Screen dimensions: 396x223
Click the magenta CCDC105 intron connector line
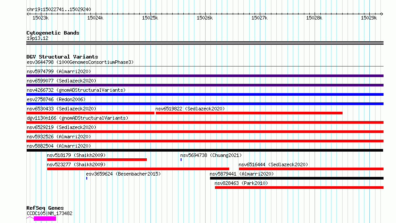coord(30,218)
